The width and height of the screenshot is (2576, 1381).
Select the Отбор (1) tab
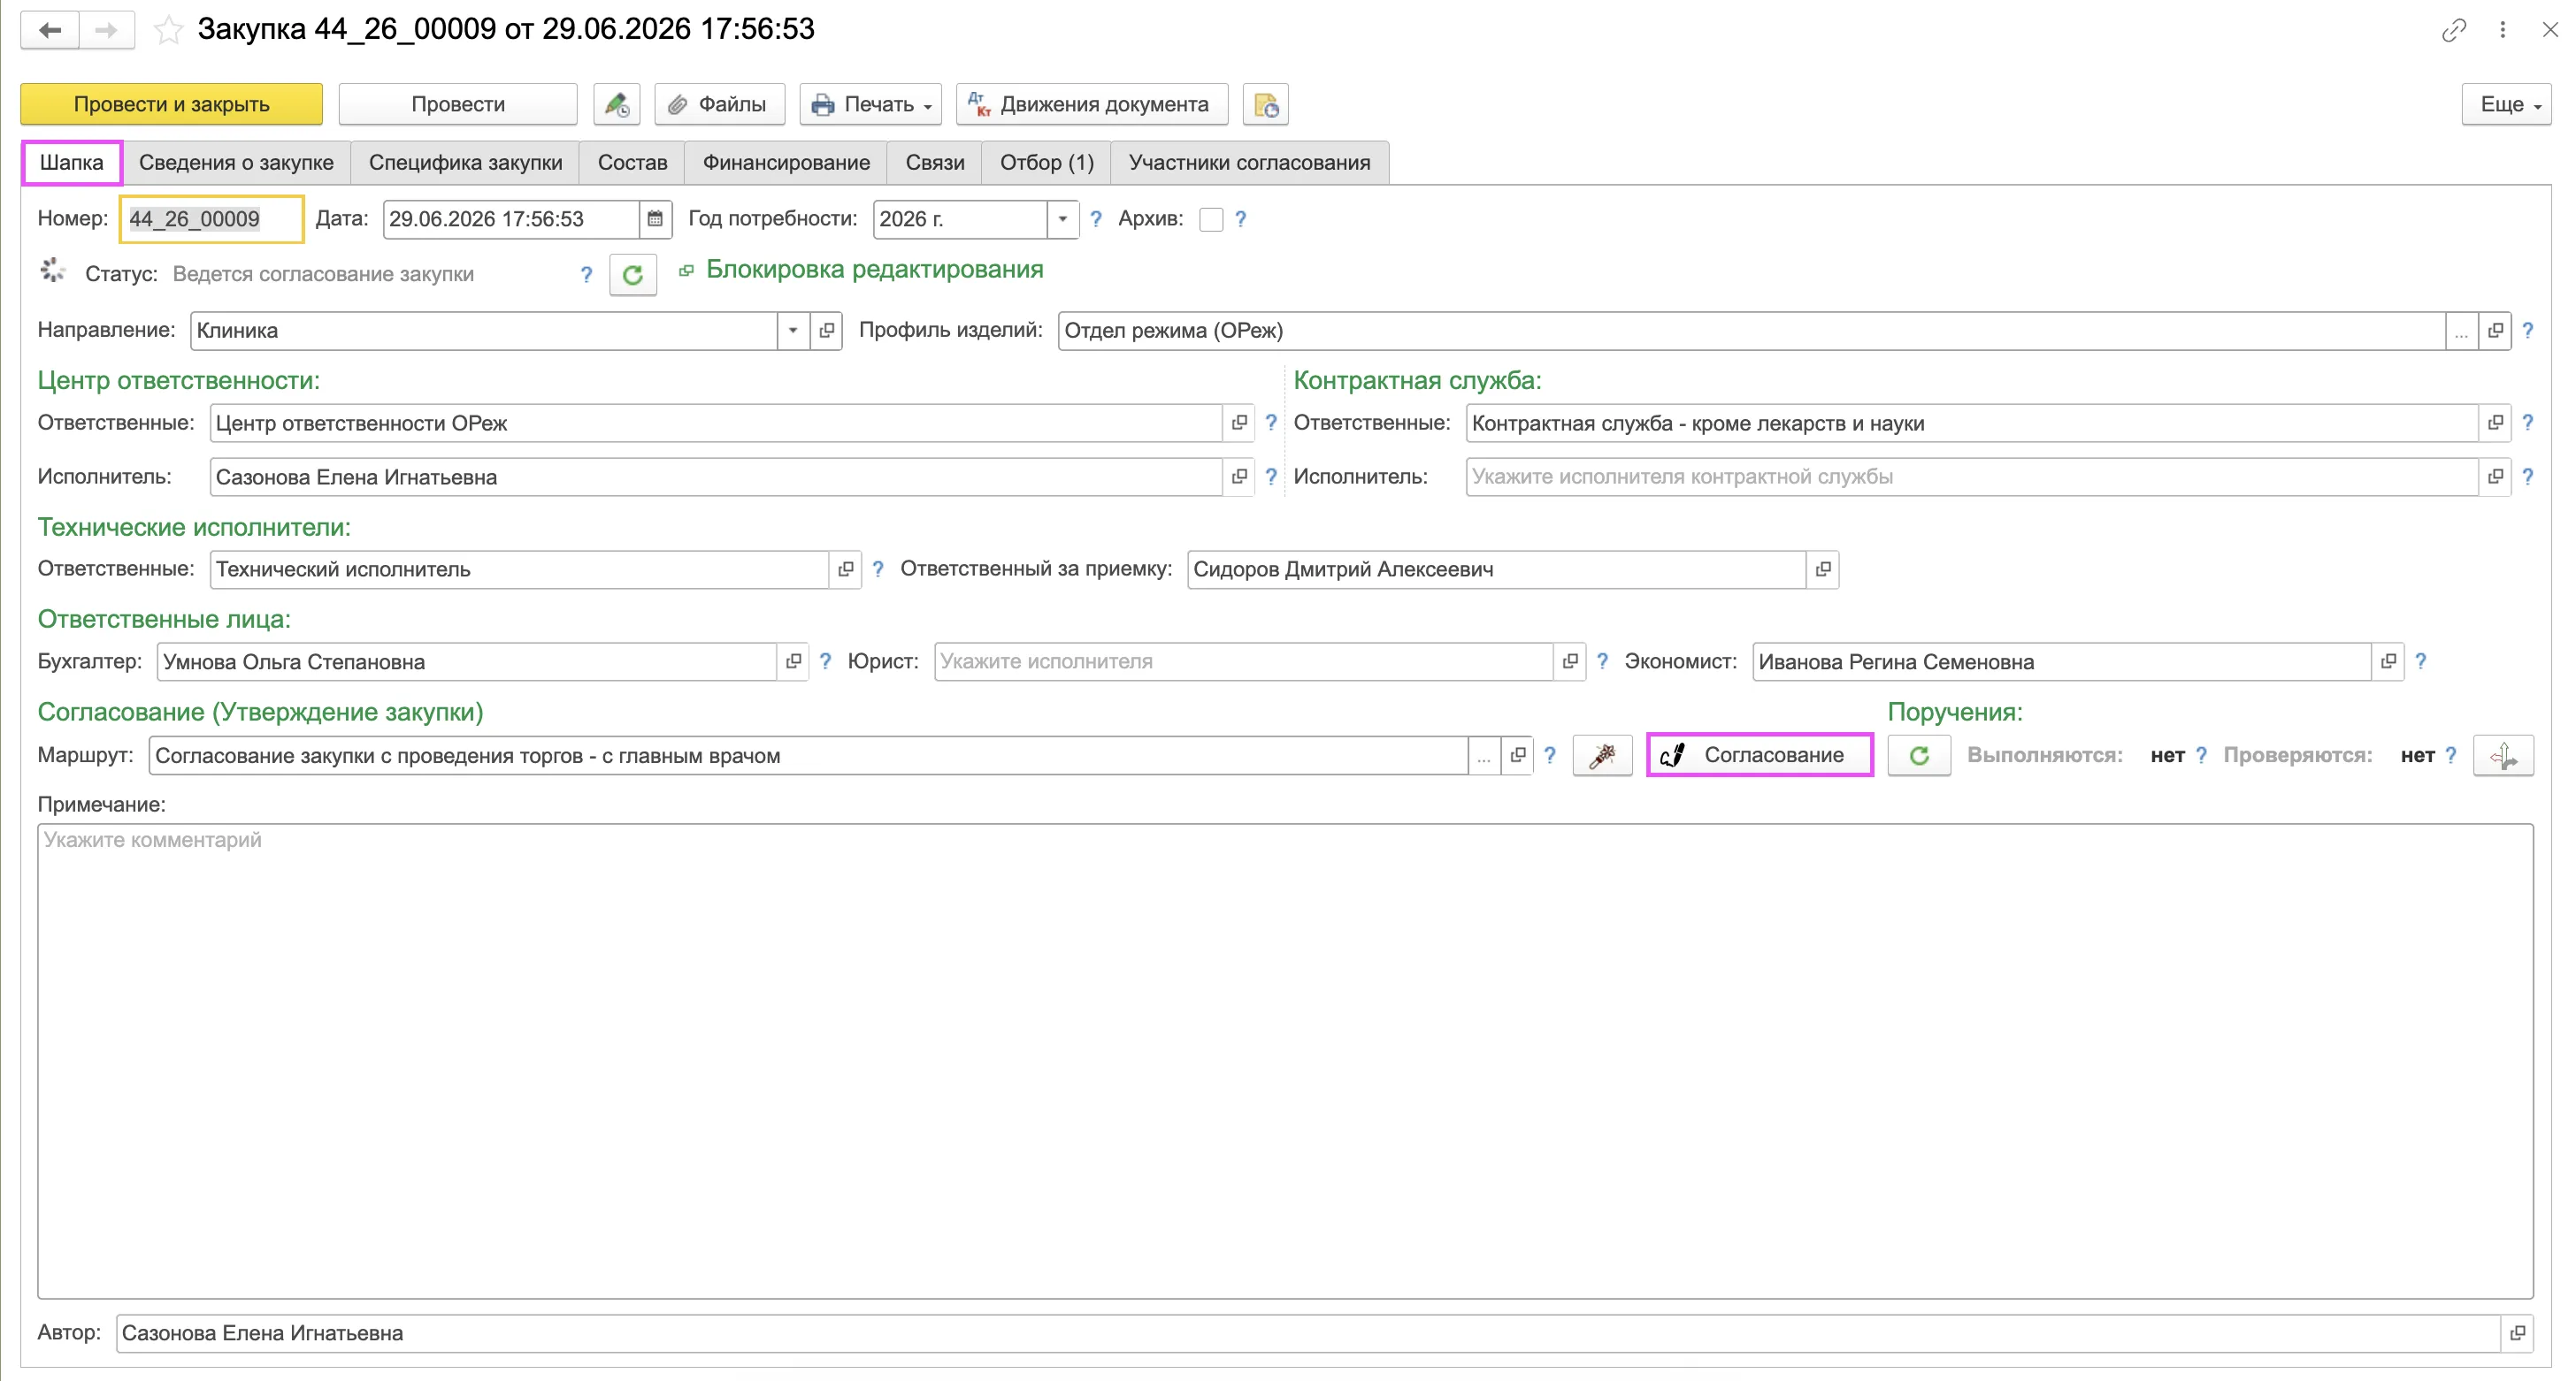pyautogui.click(x=1046, y=163)
